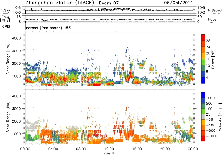Viewport: 223px width, 155px height.
Task: Click the Freq. [MHz] axis label
Action: pos(5,19)
